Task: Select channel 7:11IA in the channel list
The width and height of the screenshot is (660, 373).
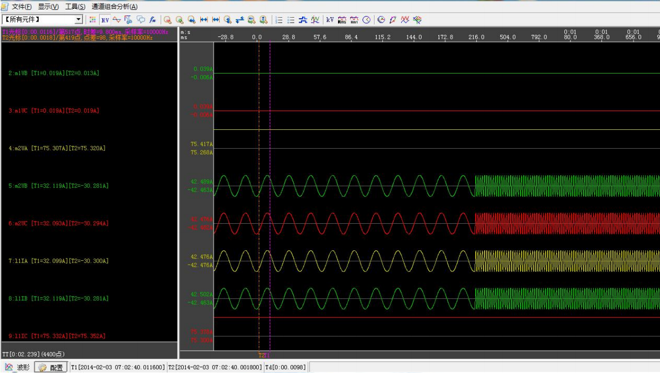Action: point(58,261)
